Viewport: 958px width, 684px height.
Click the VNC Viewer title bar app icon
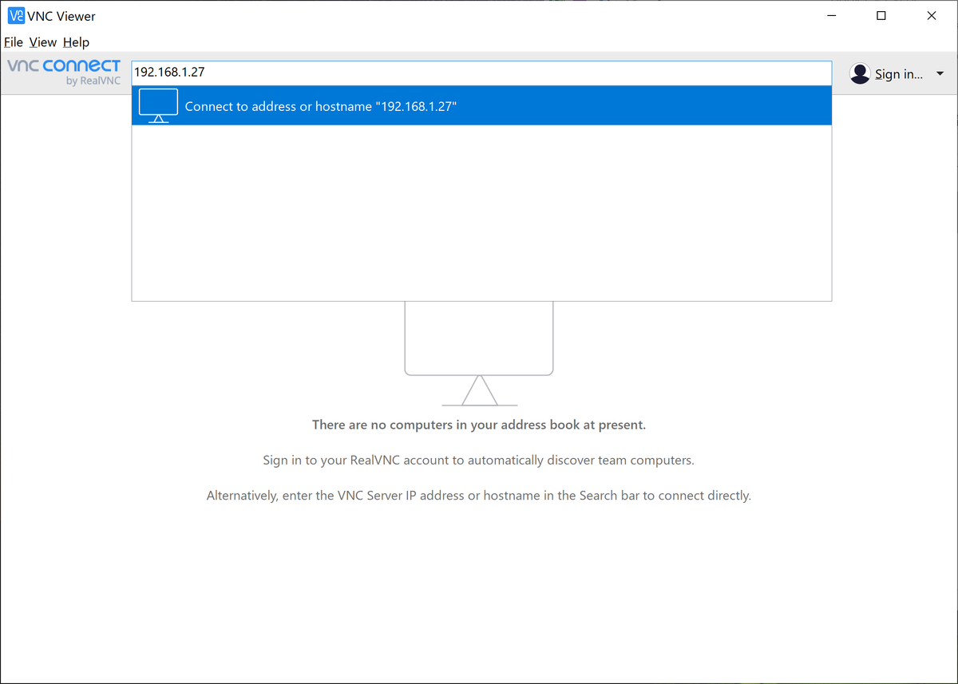16,16
